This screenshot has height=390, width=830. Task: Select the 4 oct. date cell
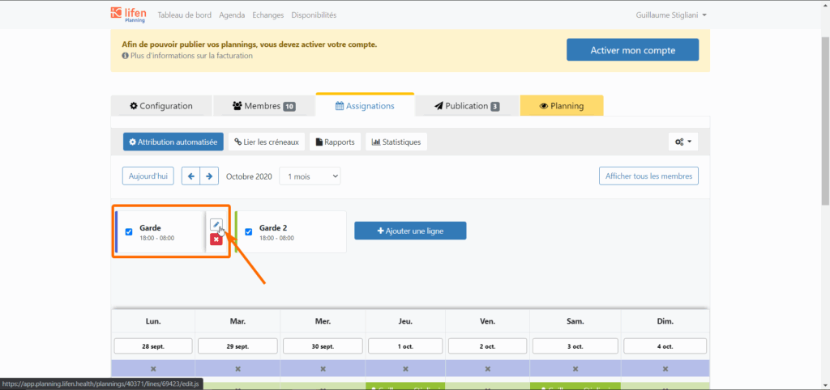(665, 346)
